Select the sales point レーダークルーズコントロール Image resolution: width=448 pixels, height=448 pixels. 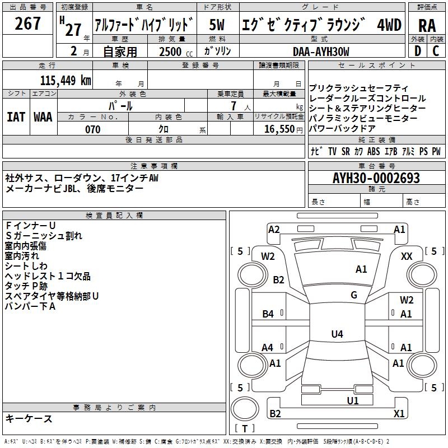[367, 99]
